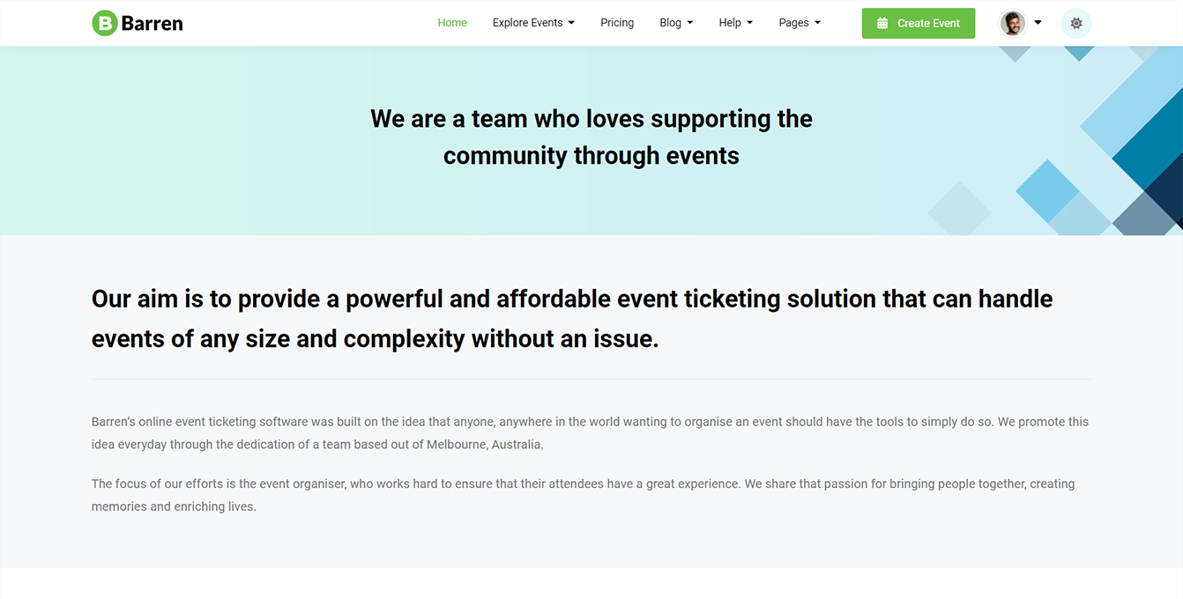Click the horizontal divider under the heading
The height and width of the screenshot is (599, 1183).
point(591,380)
